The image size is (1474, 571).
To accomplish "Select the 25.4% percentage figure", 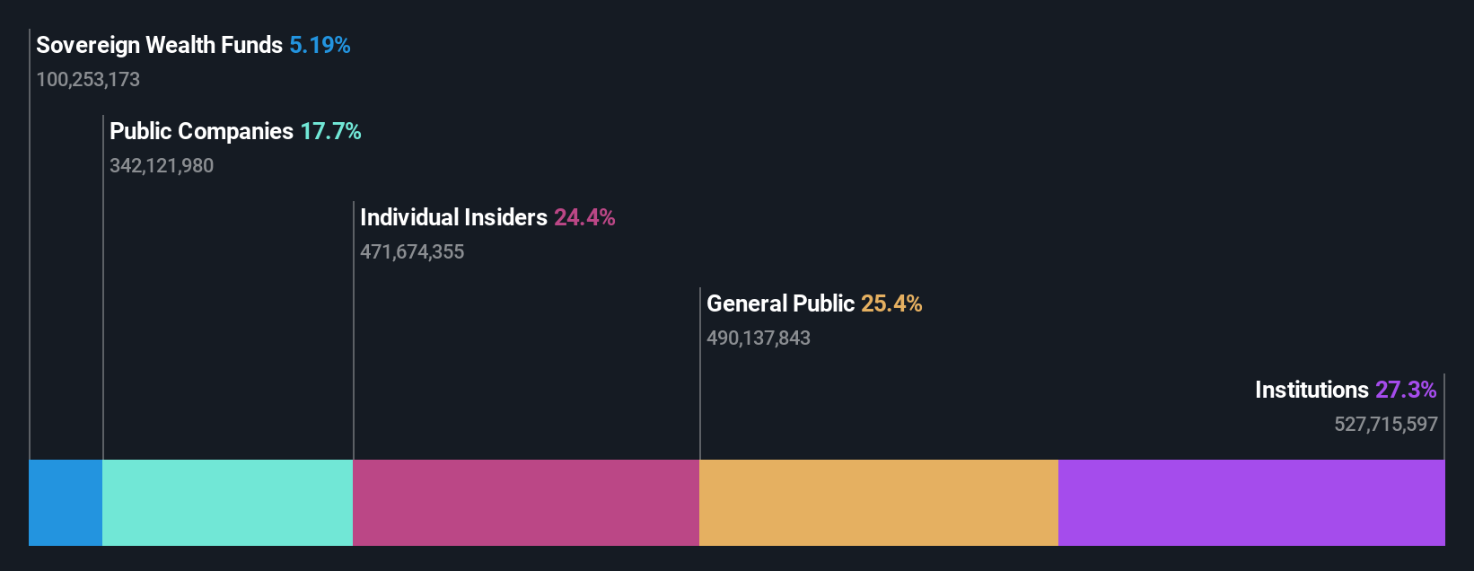I will point(891,303).
